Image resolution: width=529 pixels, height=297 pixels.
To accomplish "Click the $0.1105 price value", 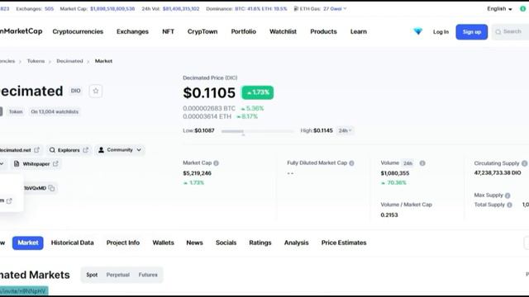I will (209, 93).
